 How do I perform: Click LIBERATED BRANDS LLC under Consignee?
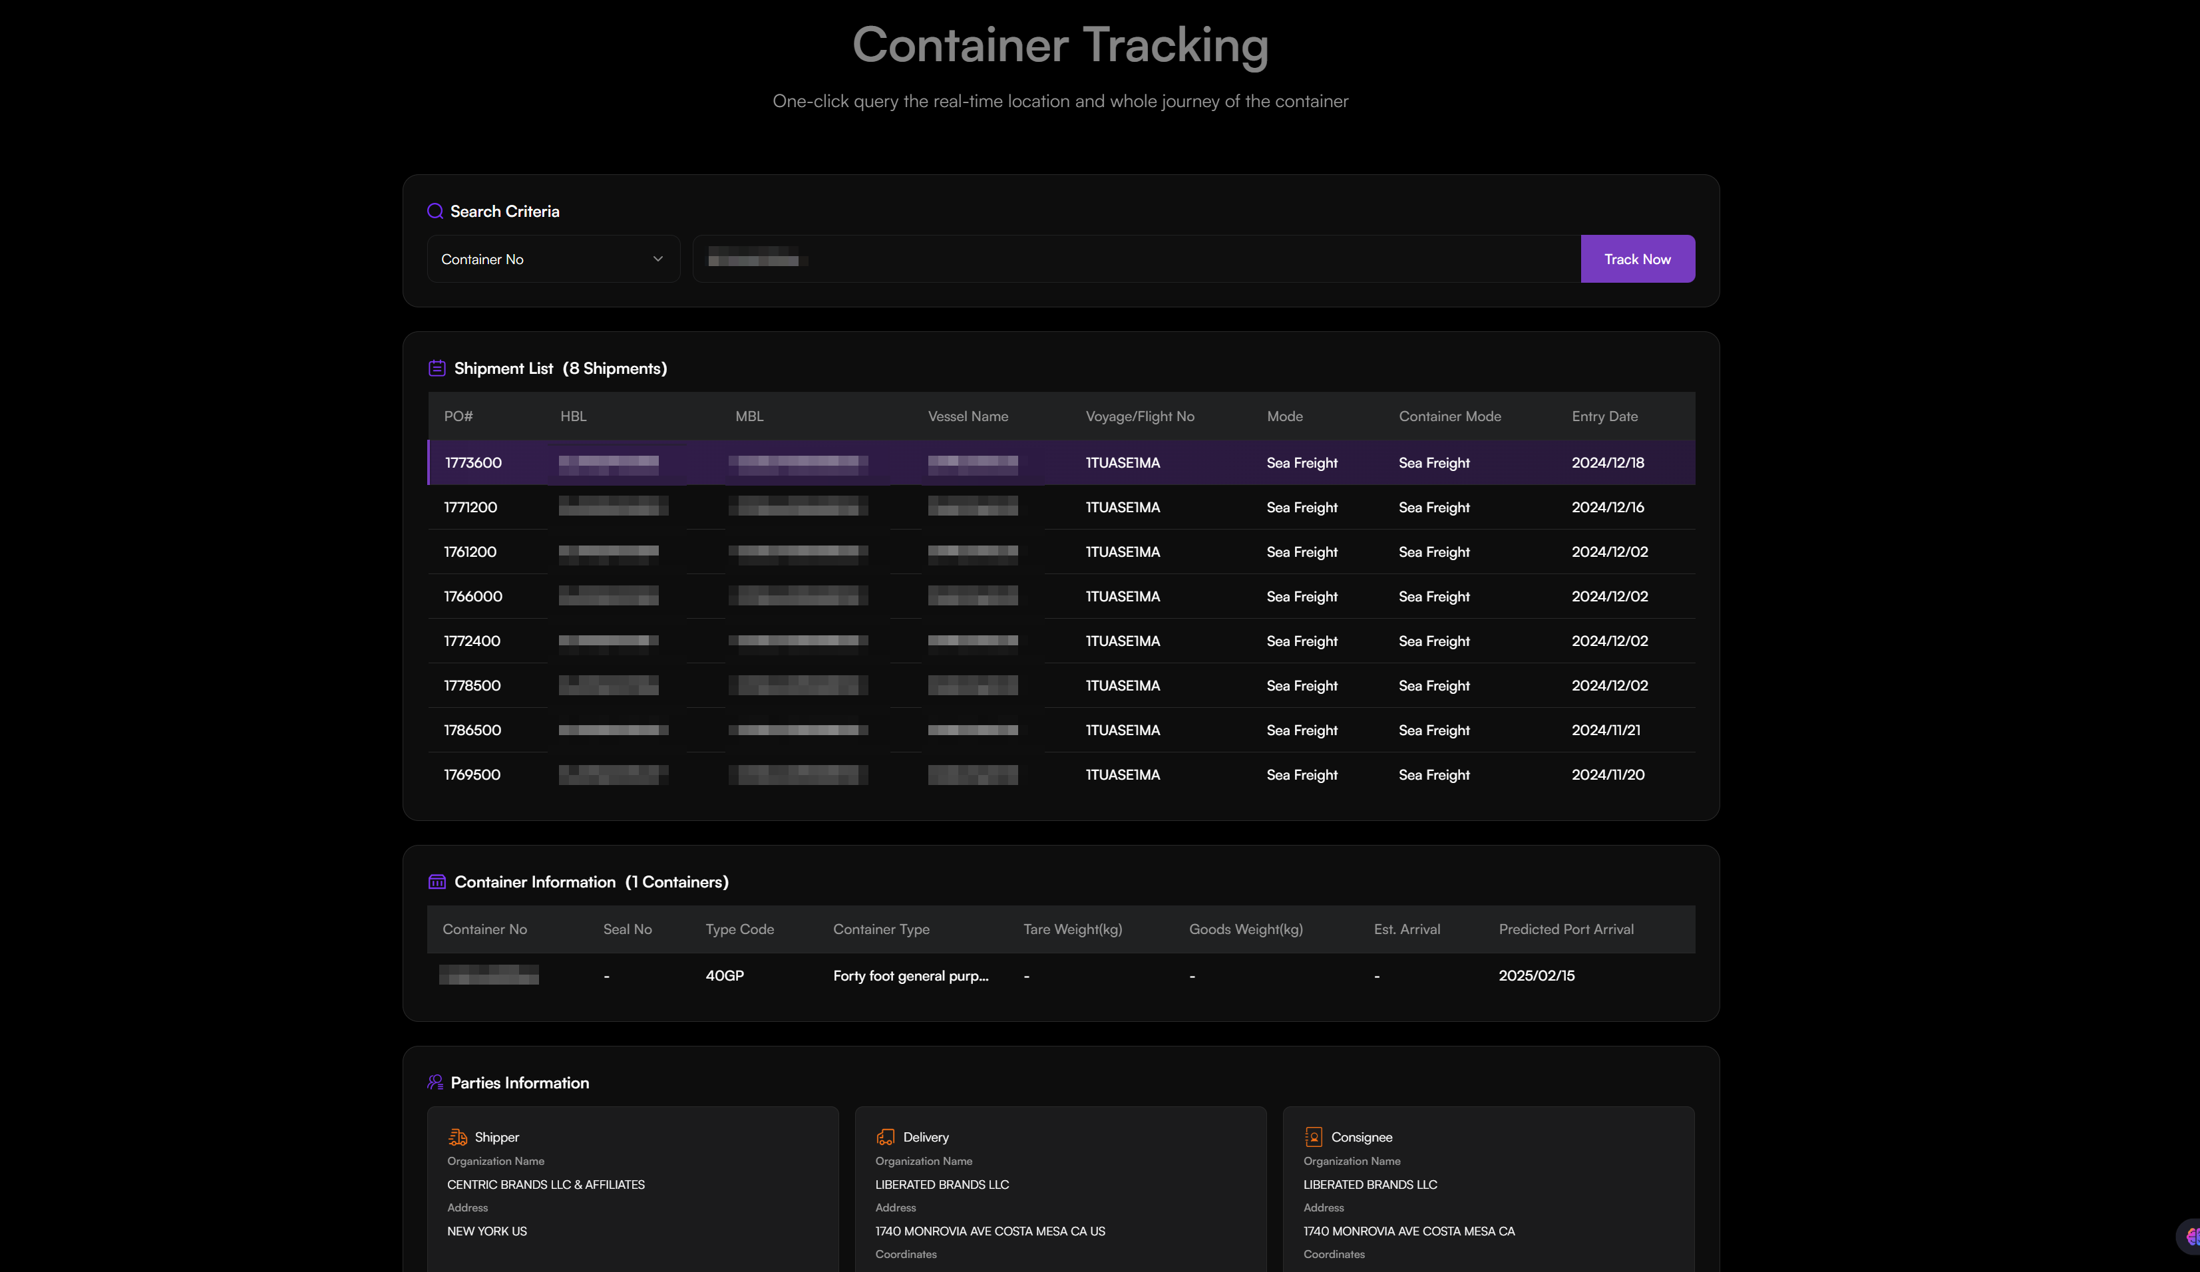point(1370,1185)
